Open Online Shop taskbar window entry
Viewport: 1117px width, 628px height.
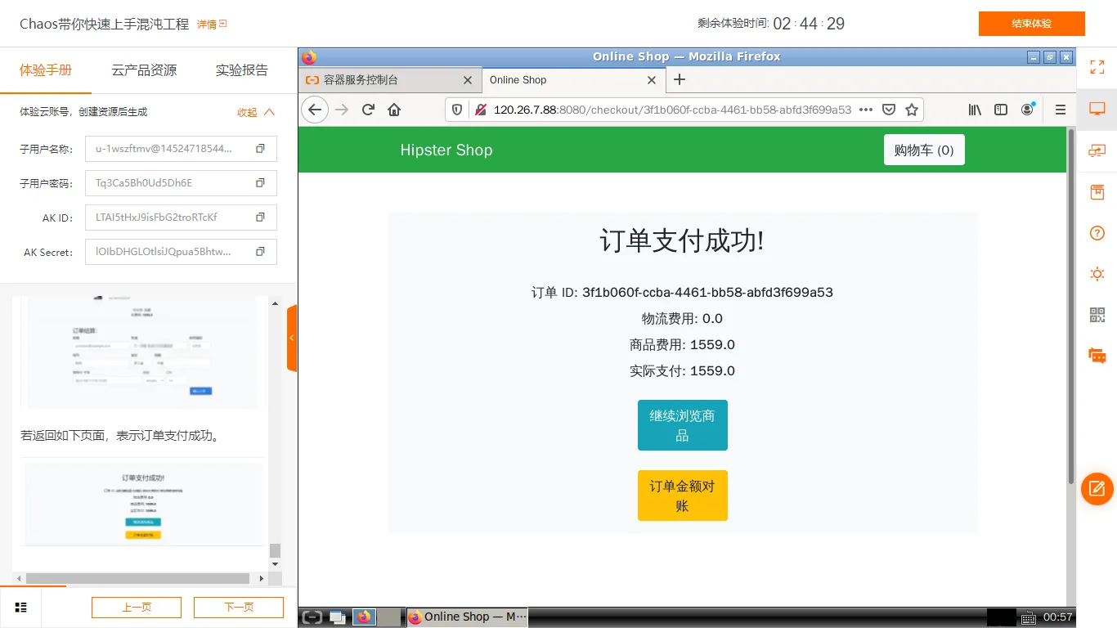coord(467,617)
